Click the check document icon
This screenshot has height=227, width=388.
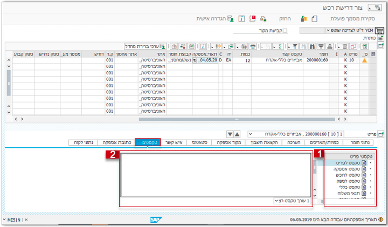(263, 18)
